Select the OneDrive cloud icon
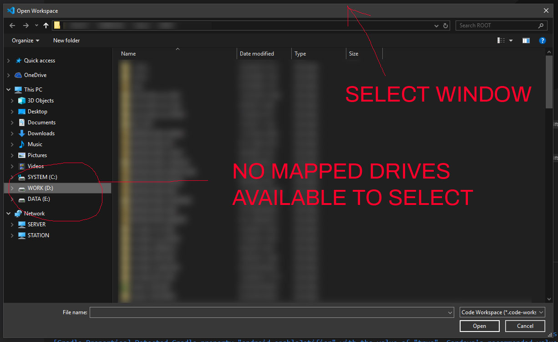 (19, 75)
